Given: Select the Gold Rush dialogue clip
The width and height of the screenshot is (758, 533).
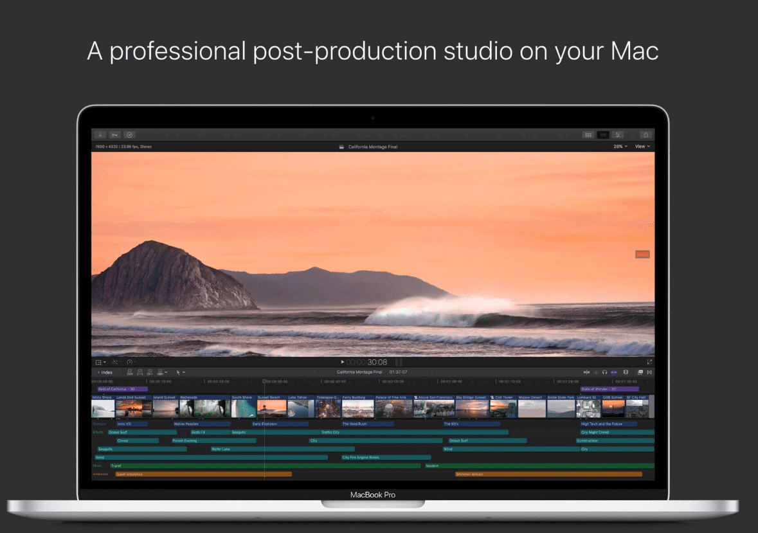Looking at the screenshot, I should tap(367, 424).
